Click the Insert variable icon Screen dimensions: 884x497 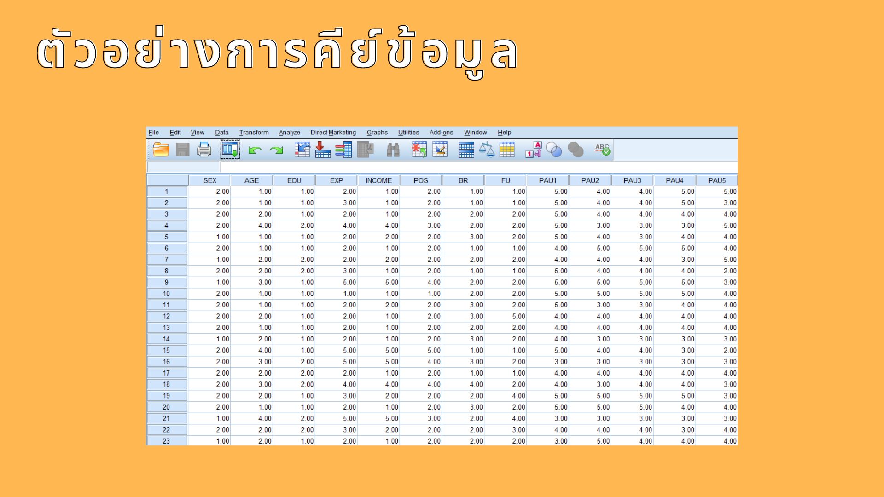440,150
